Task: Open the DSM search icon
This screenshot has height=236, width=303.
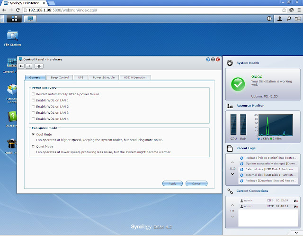Action: (289, 18)
